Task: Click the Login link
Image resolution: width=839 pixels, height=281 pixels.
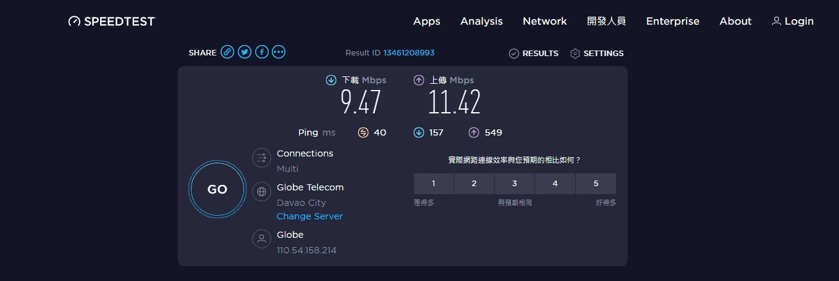Action: point(793,21)
